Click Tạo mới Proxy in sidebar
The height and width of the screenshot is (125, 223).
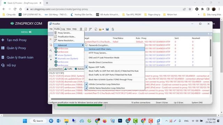pos(16,40)
